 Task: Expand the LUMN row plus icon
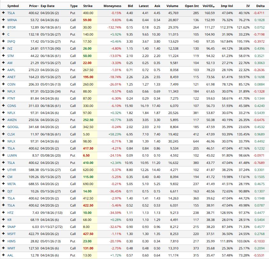coord(3,155)
